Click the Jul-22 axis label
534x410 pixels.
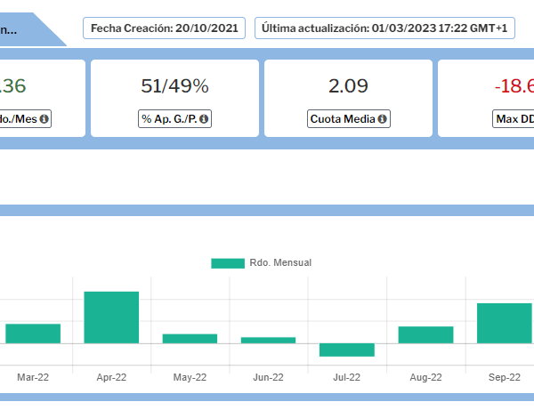(x=347, y=377)
